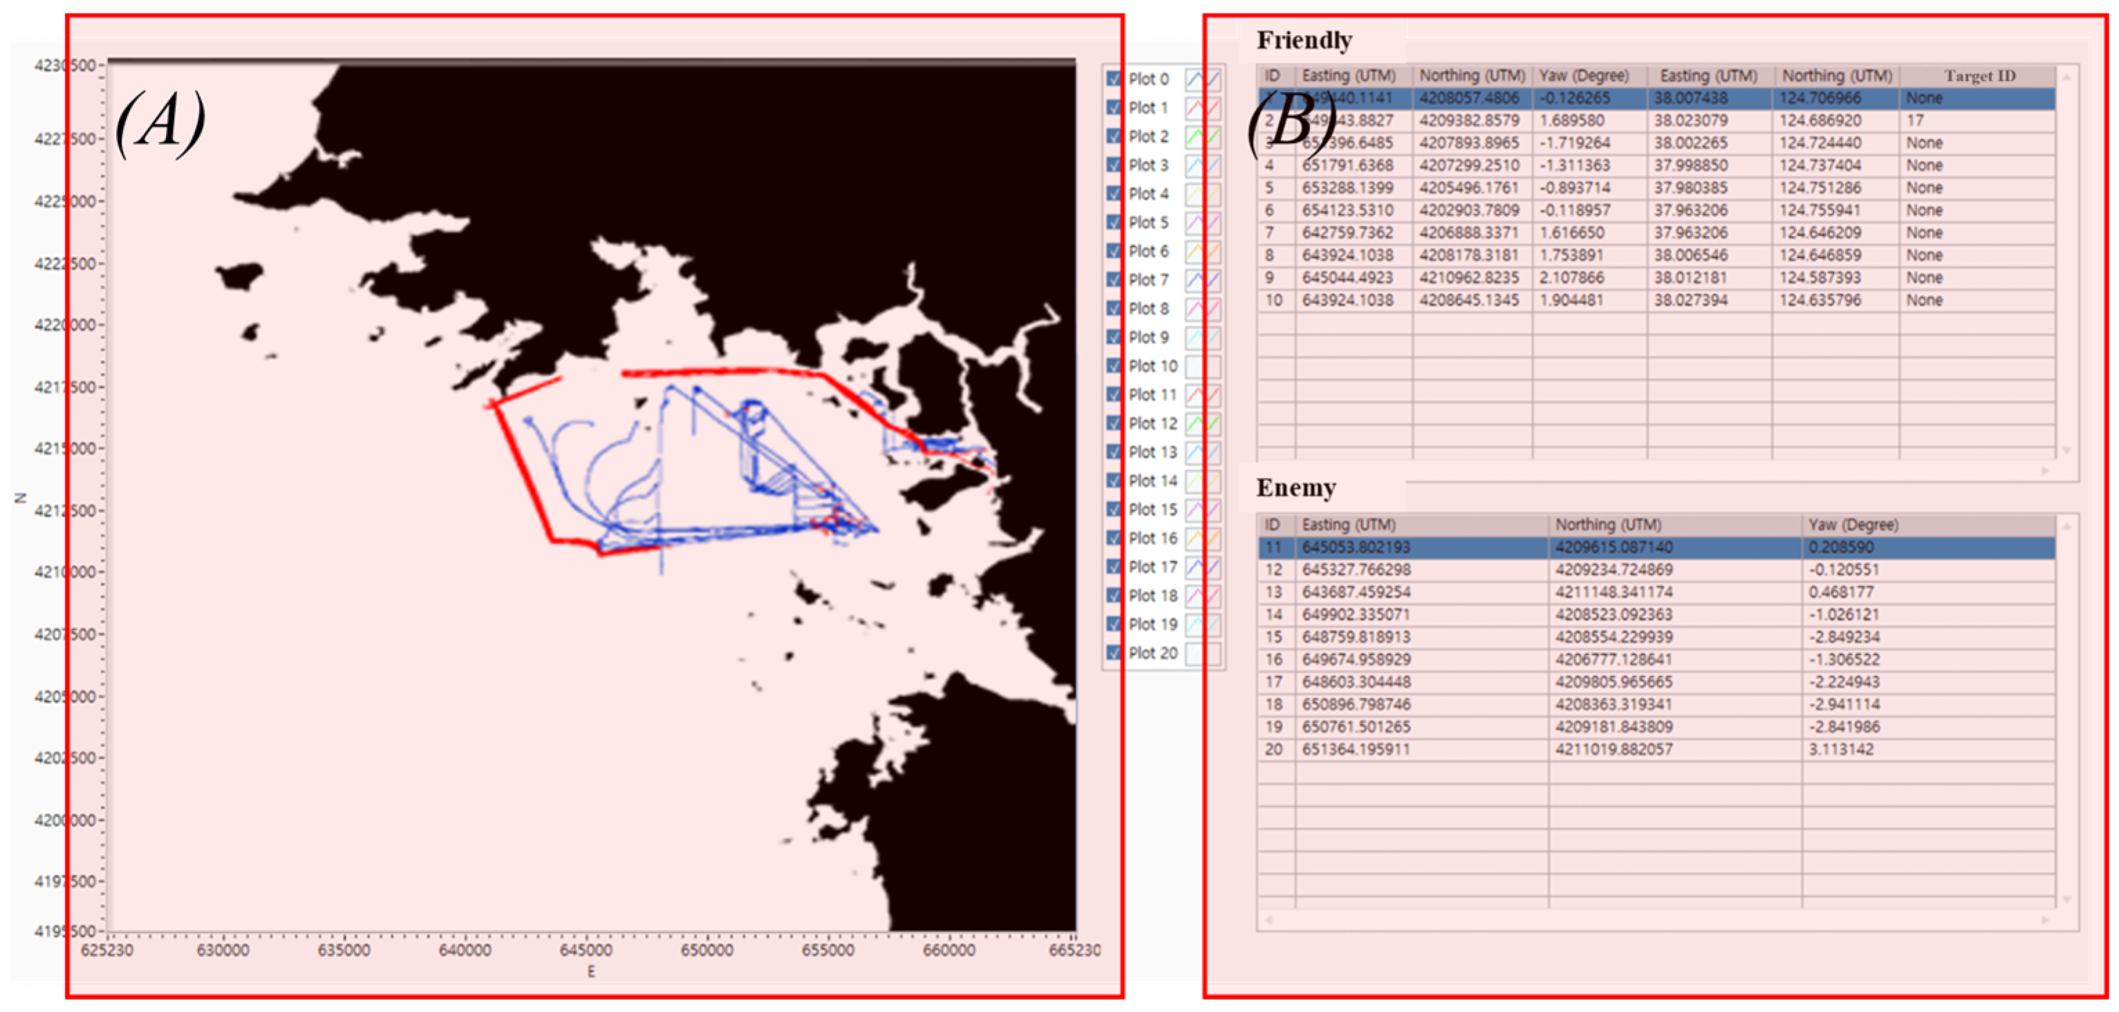Disable the Plot 15 checkbox
The height and width of the screenshot is (1012, 2119).
(x=1114, y=510)
